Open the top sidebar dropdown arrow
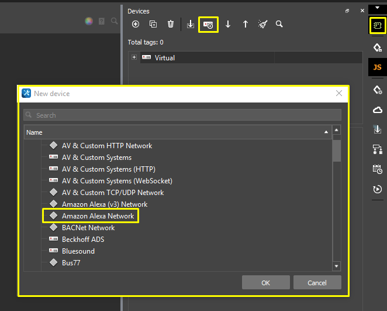 click(x=377, y=8)
